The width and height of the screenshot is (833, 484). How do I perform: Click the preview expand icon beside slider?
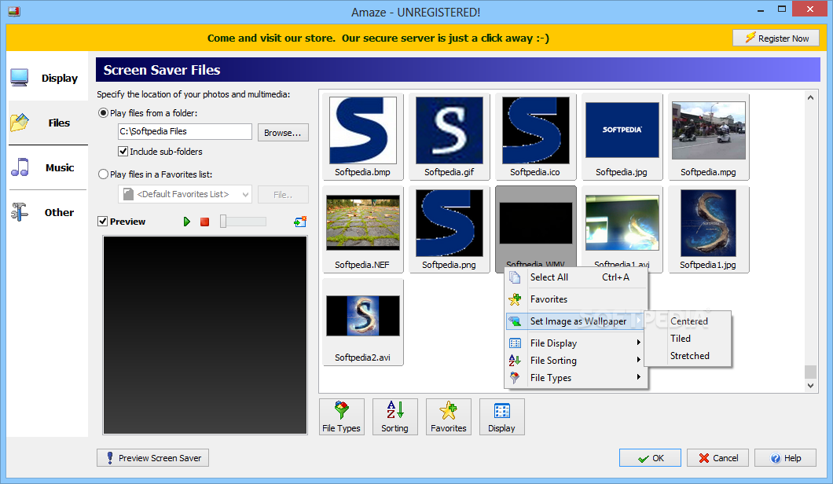click(300, 222)
